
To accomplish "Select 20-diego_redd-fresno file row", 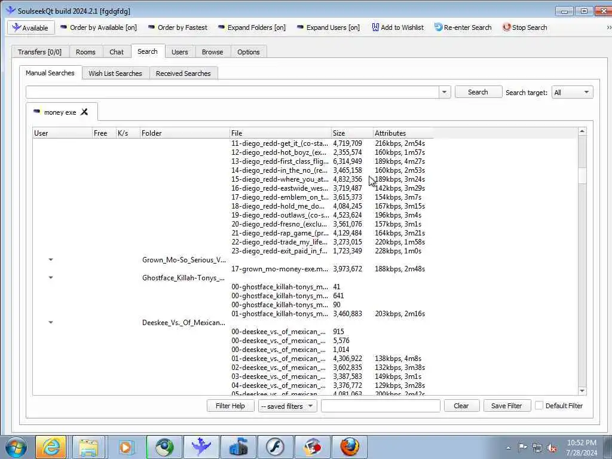I will point(280,224).
